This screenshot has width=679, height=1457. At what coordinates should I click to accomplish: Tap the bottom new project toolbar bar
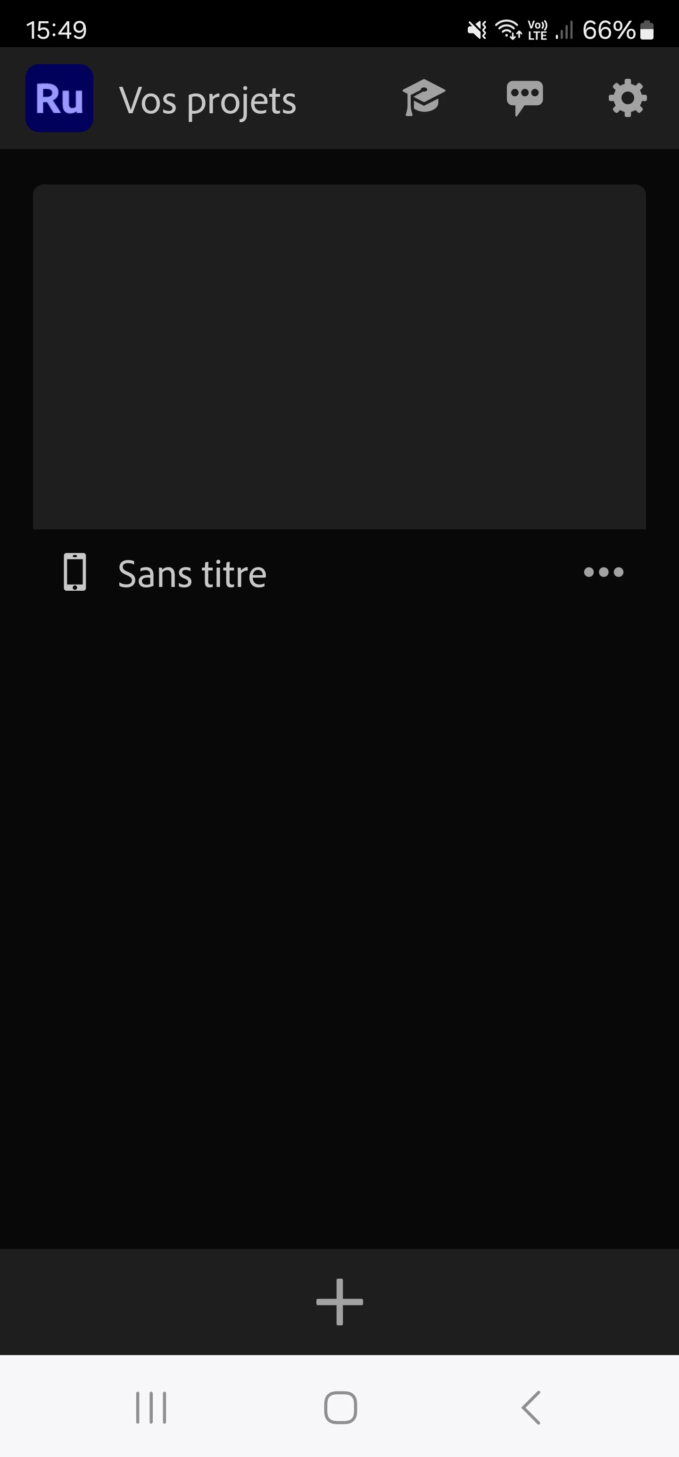[x=339, y=1301]
